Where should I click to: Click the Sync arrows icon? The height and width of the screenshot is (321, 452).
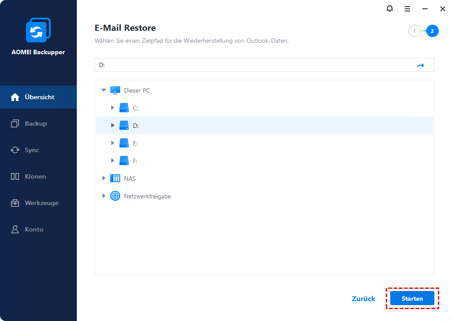[x=15, y=150]
